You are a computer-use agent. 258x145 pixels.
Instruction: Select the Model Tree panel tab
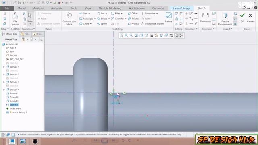(10, 34)
